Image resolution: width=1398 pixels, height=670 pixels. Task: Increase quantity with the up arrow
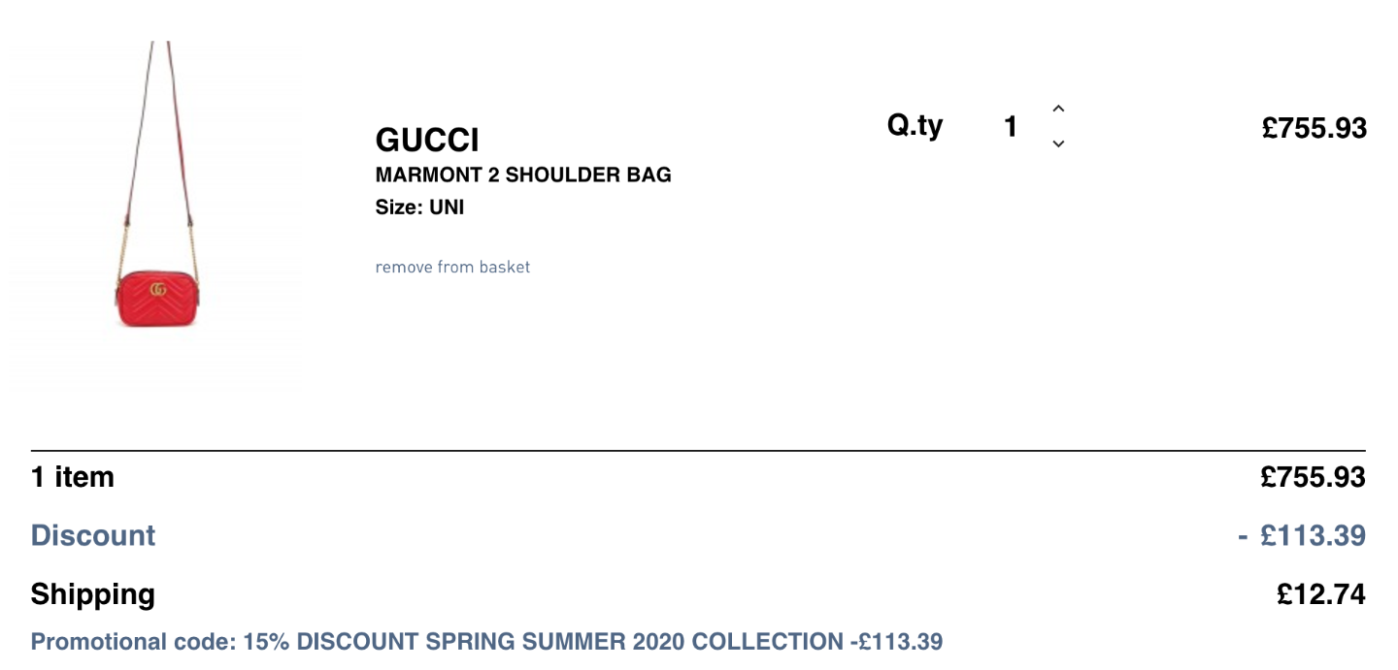(x=1058, y=109)
